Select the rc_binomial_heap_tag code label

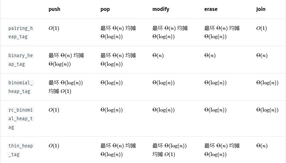[21, 119]
